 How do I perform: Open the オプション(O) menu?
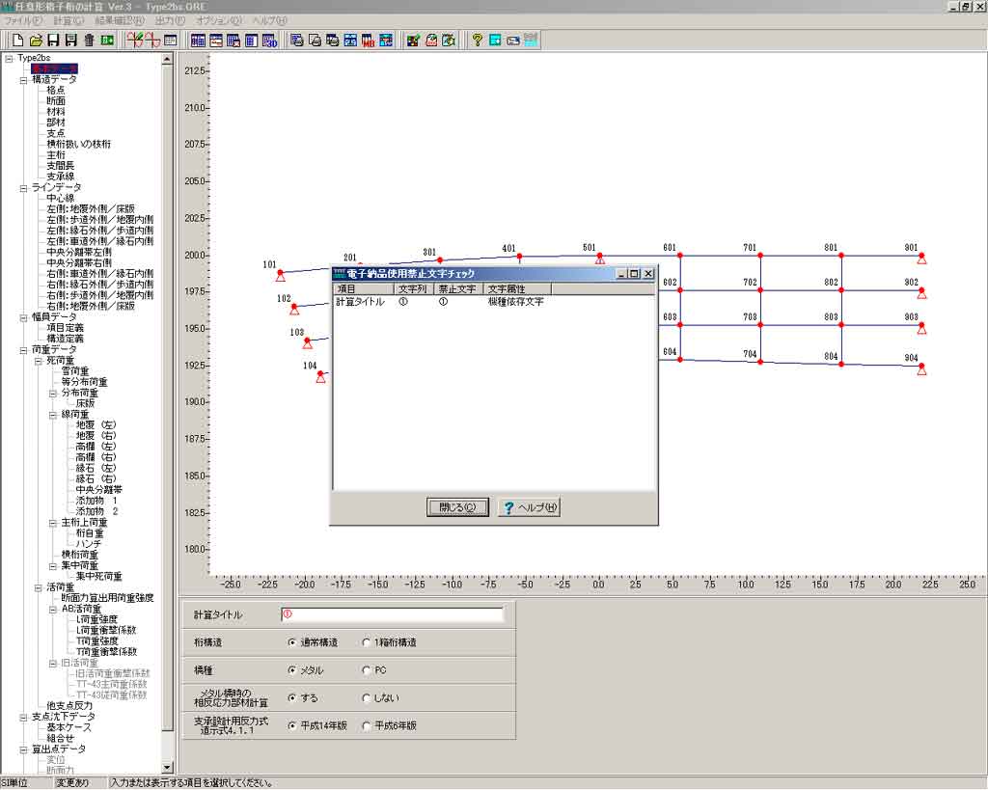pyautogui.click(x=219, y=21)
